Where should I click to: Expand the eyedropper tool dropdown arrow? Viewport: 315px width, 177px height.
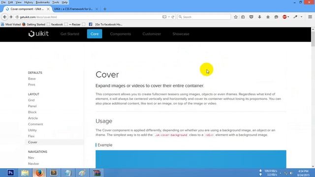301,17
